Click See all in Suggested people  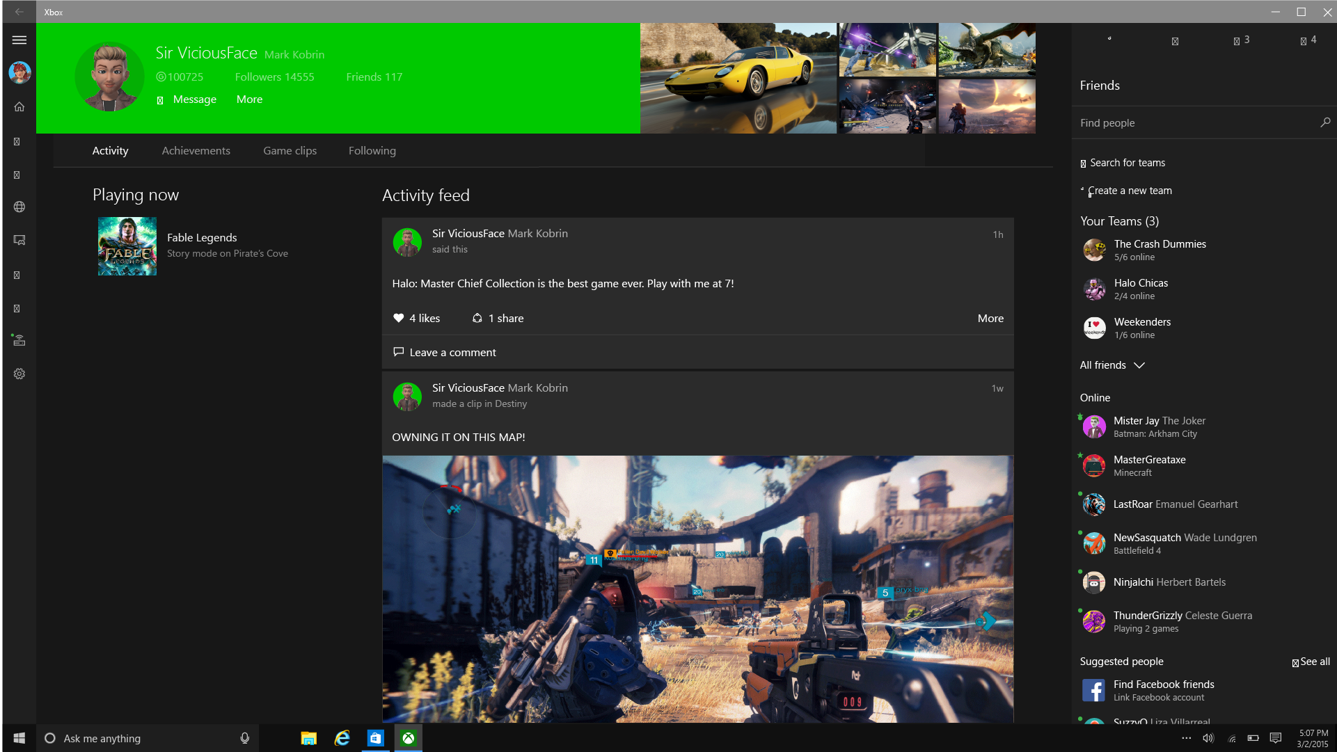pyautogui.click(x=1311, y=662)
